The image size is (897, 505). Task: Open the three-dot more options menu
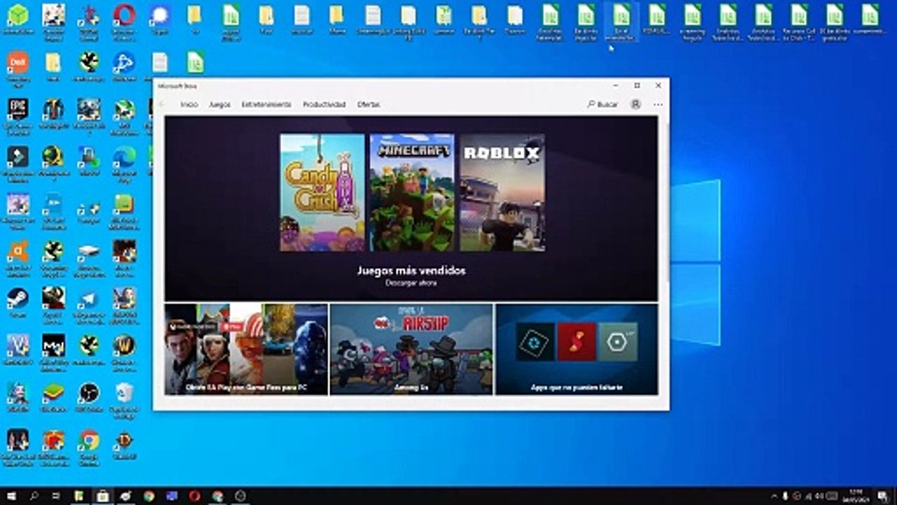tap(657, 105)
